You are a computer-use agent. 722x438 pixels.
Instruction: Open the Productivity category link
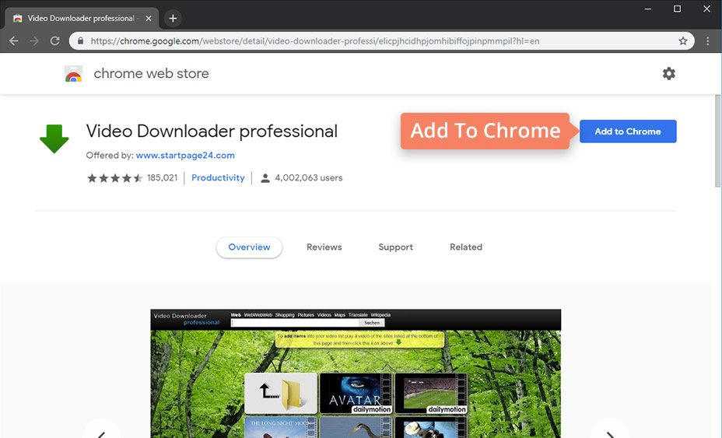[x=218, y=178]
